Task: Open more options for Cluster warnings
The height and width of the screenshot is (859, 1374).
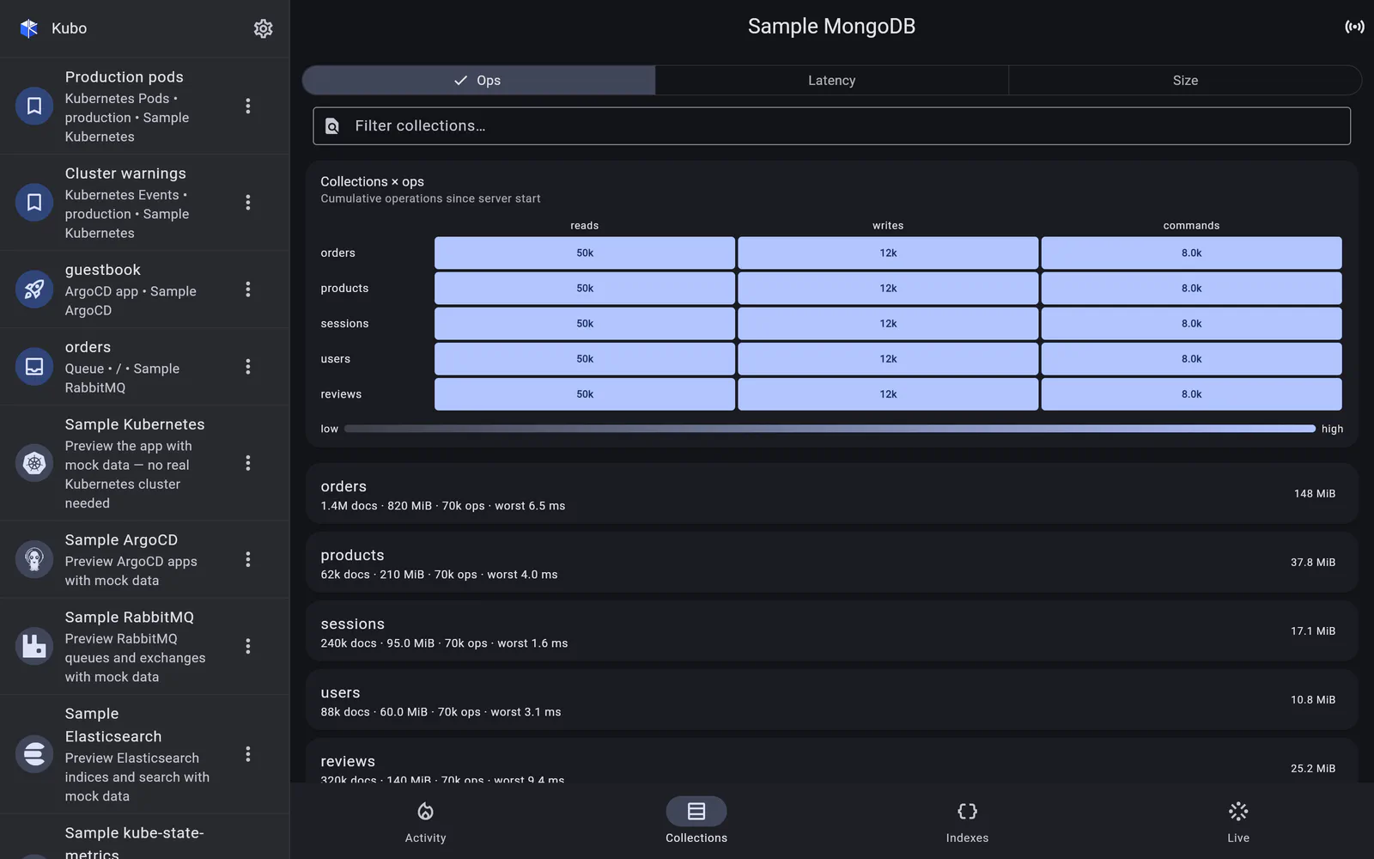Action: click(x=248, y=202)
